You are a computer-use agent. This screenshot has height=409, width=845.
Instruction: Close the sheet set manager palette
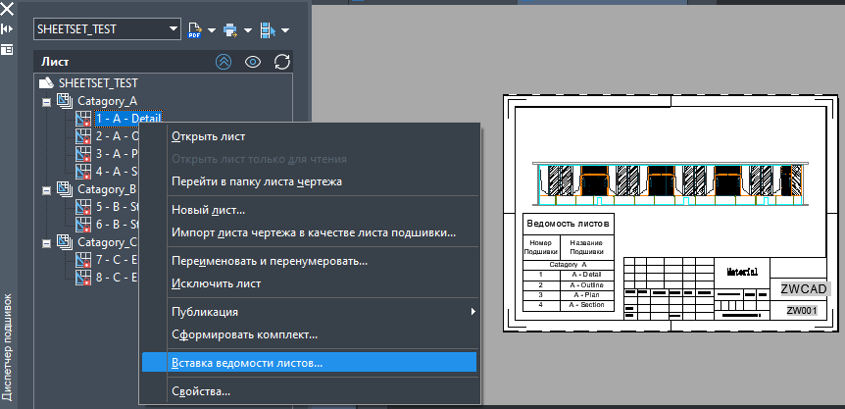pos(7,8)
